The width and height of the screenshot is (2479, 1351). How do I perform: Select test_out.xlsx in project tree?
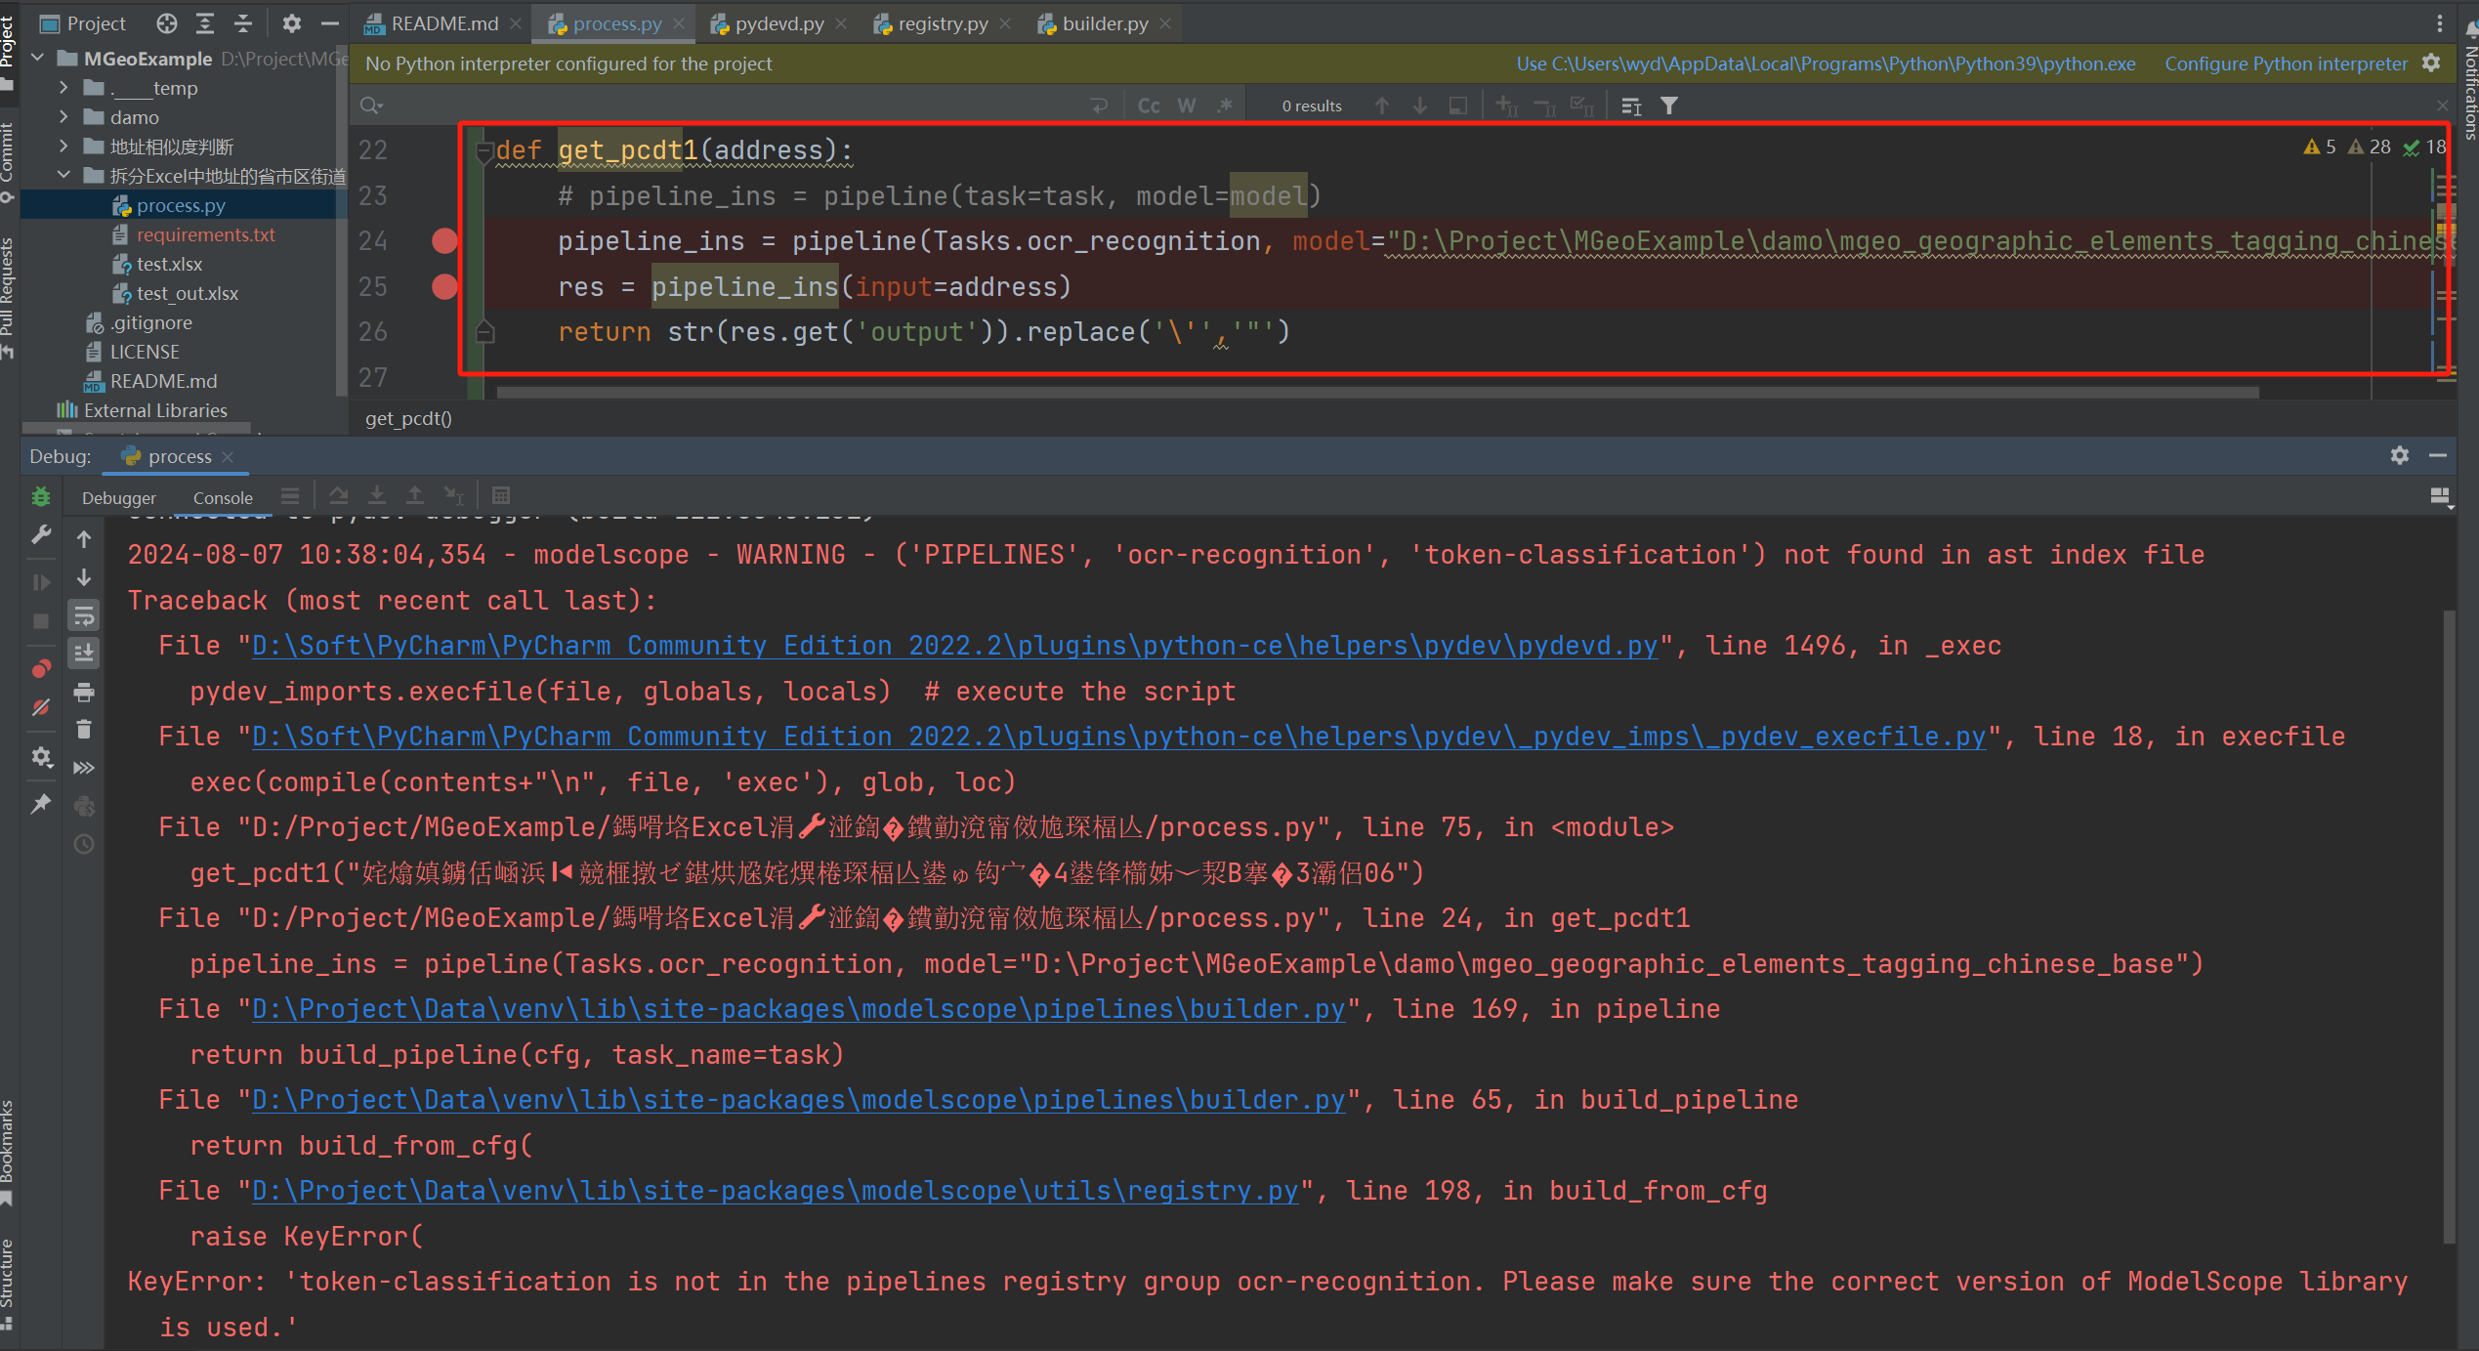(187, 293)
